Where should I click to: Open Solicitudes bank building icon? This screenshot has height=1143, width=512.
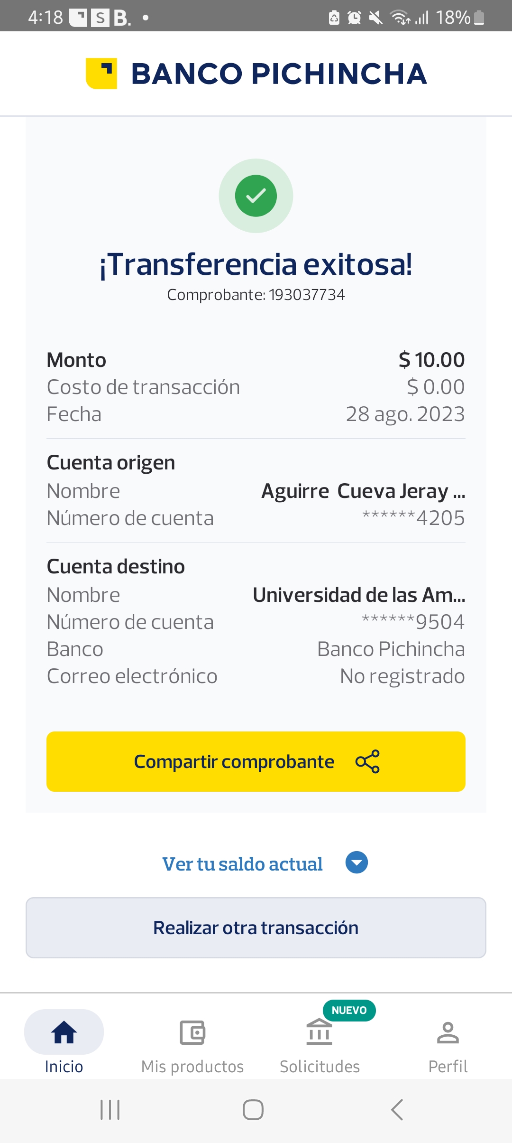pyautogui.click(x=320, y=1032)
